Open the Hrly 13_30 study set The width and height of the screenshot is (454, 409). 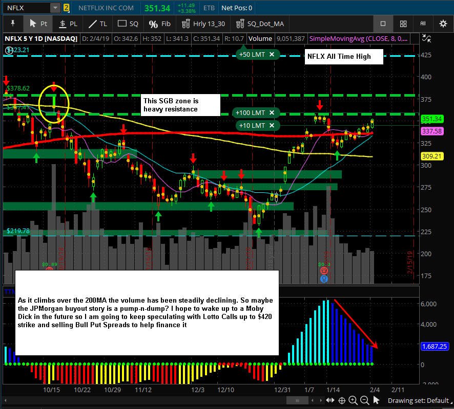coord(203,24)
